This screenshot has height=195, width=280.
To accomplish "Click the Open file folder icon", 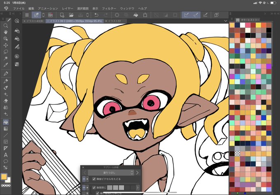I will 71,15.
